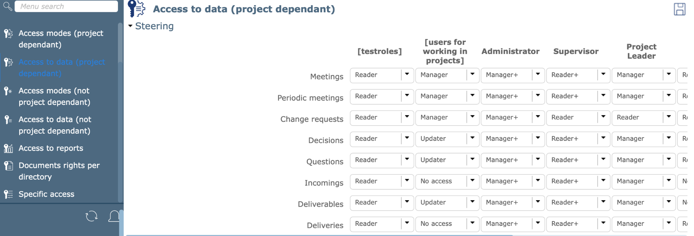The image size is (694, 236).
Task: Click the Access modes (project dependant) icon
Action: (x=8, y=34)
